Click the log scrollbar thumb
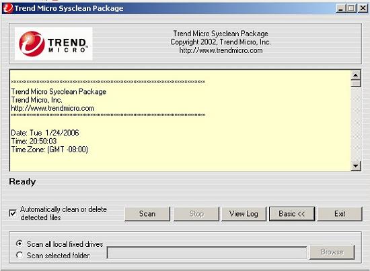370x271 pixels. 356,84
